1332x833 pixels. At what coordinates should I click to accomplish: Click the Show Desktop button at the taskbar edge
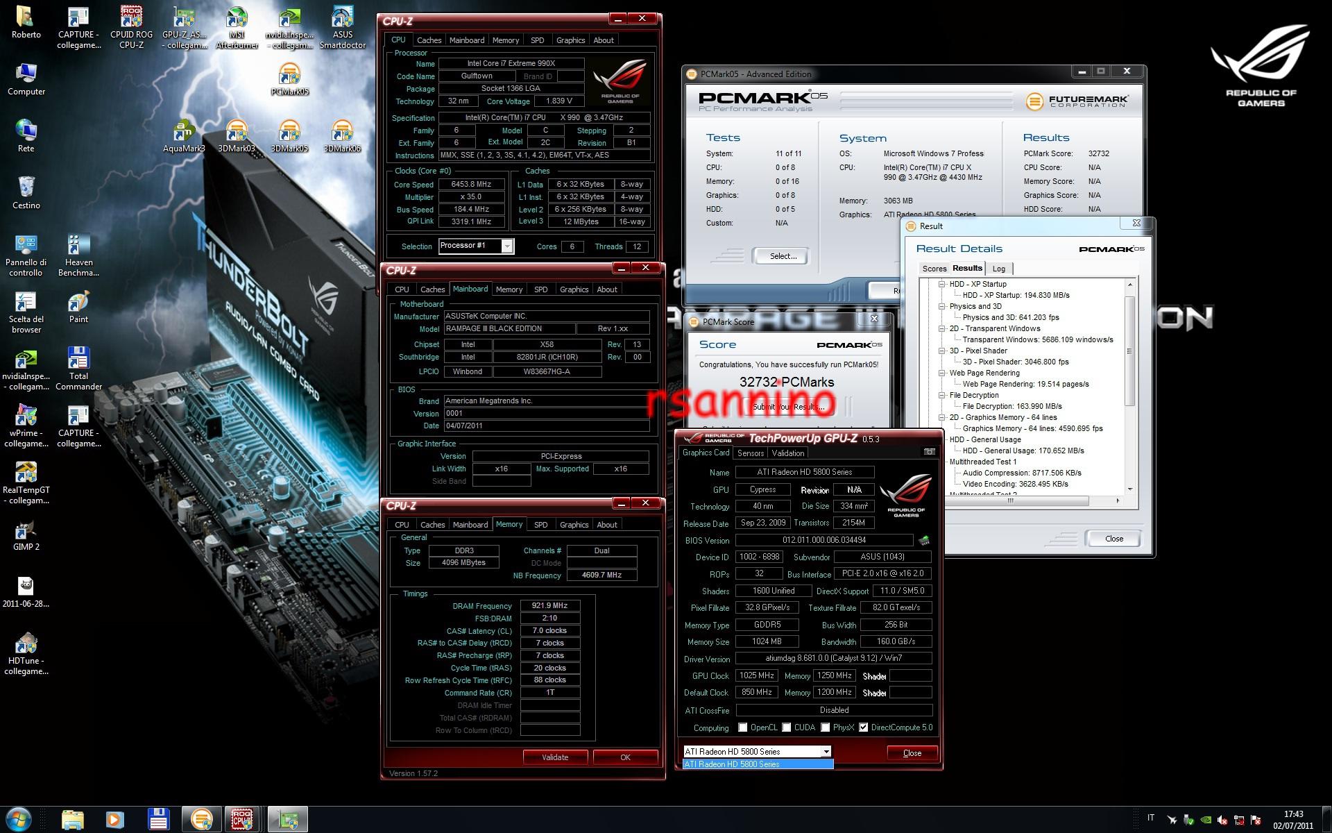tap(1326, 820)
